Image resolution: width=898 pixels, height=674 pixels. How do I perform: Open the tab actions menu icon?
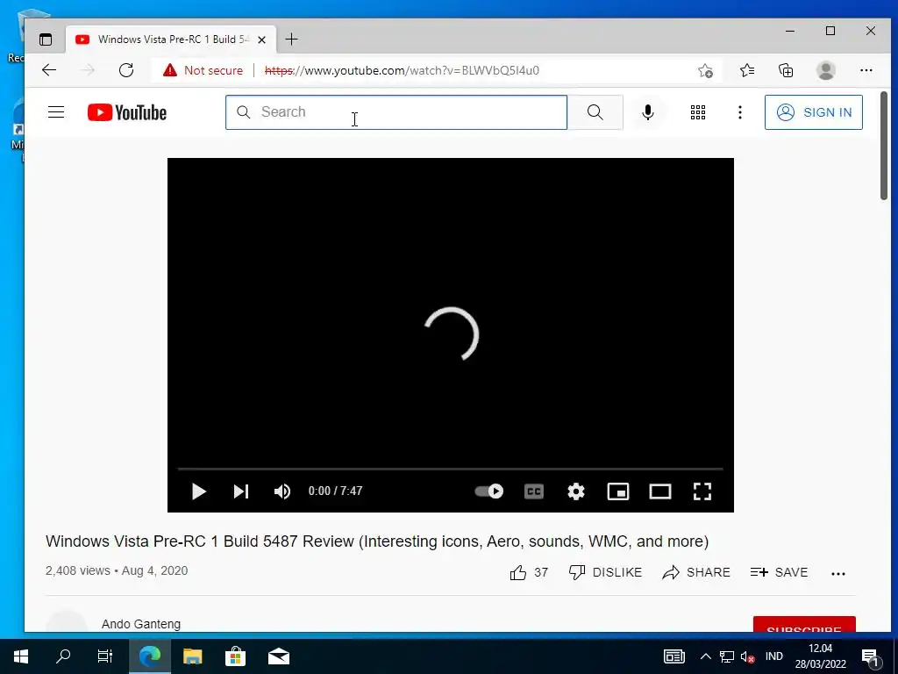[x=46, y=39]
